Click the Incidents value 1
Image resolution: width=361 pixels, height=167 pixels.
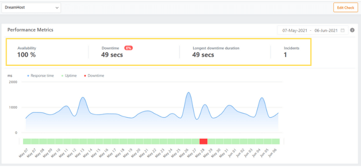[285, 55]
